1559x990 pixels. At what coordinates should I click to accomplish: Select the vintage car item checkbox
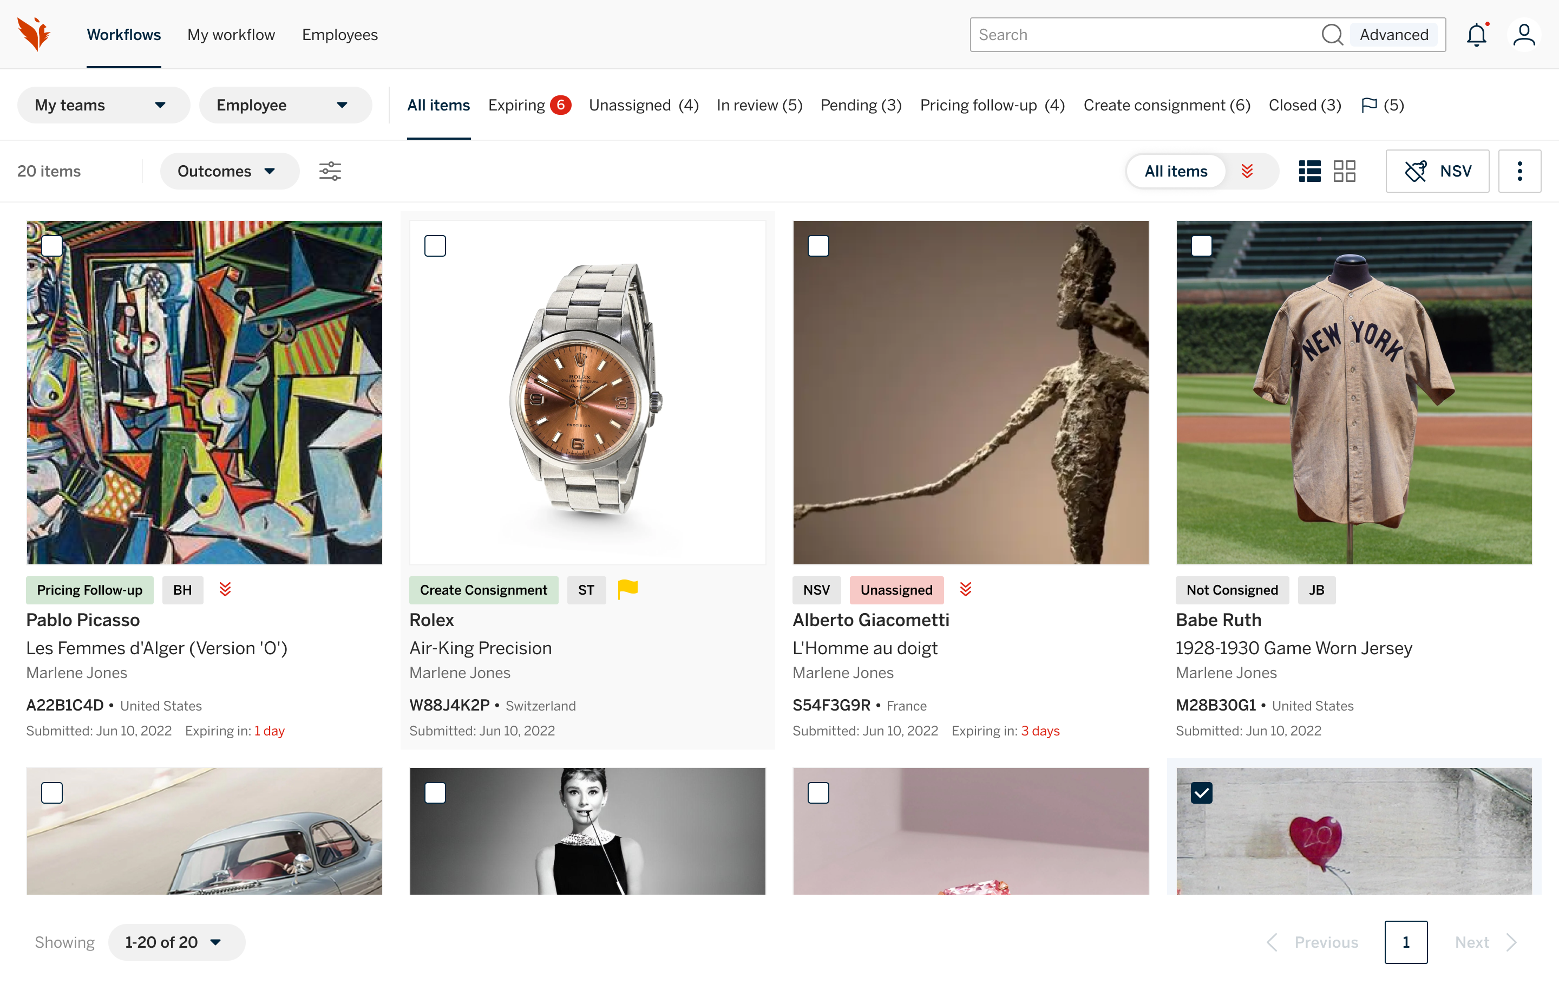[52, 792]
